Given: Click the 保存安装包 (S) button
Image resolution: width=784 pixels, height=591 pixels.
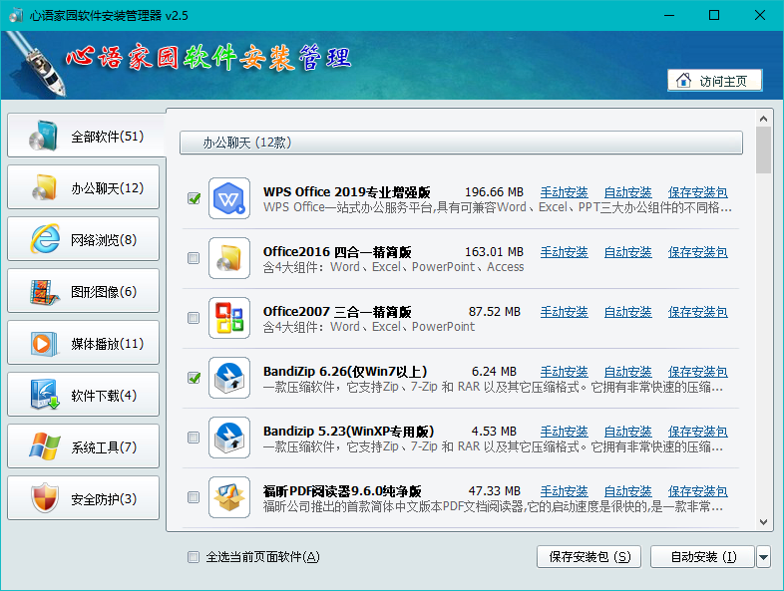Looking at the screenshot, I should 589,556.
